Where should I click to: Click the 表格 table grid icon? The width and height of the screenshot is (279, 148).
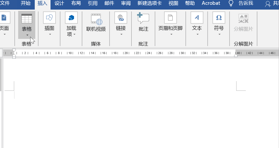(27, 18)
